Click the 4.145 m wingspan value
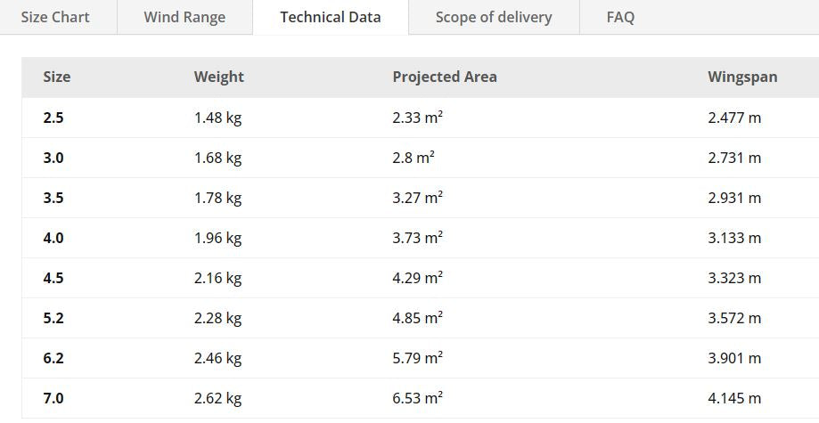 [x=734, y=398]
